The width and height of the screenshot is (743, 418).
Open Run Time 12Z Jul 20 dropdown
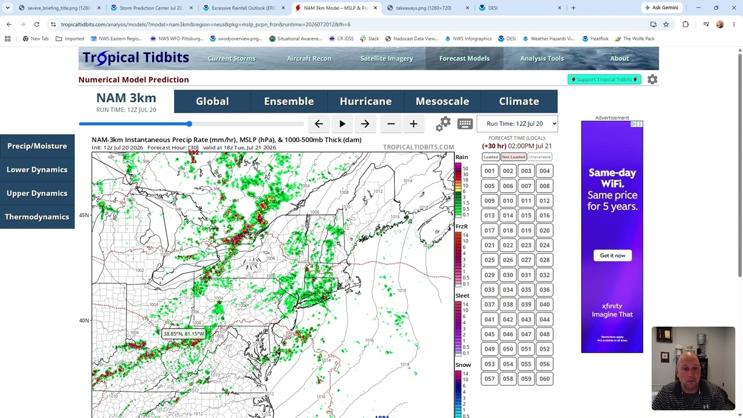[517, 124]
